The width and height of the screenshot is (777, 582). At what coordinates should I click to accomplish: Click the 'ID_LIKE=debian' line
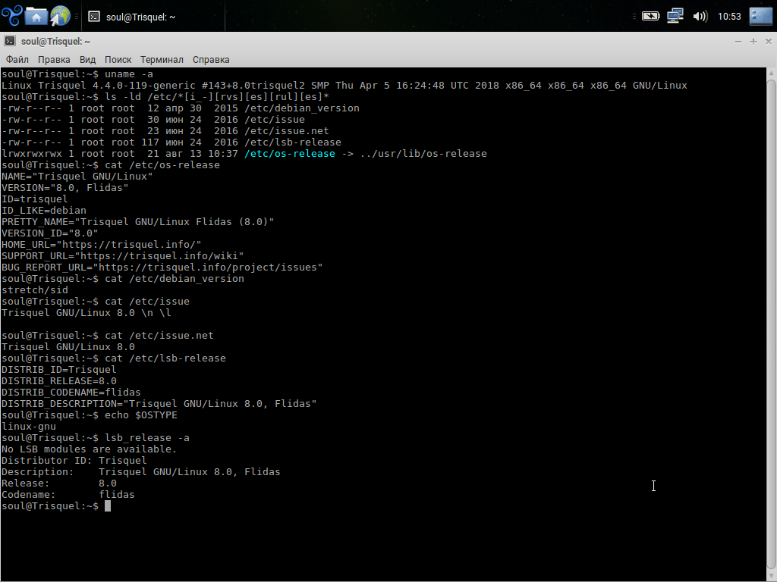[x=43, y=211]
